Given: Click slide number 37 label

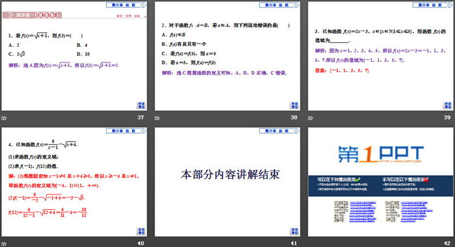Looking at the screenshot, I should pyautogui.click(x=141, y=118).
